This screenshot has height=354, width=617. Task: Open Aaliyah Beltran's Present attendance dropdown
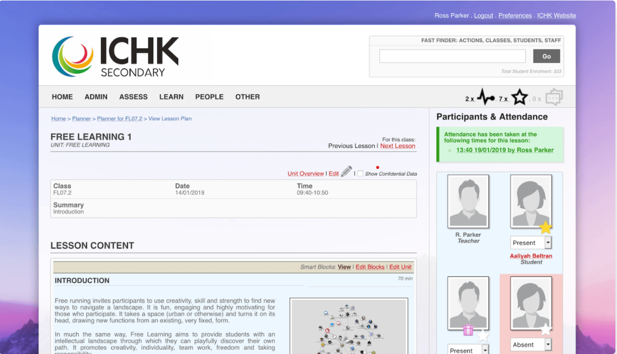pyautogui.click(x=531, y=243)
